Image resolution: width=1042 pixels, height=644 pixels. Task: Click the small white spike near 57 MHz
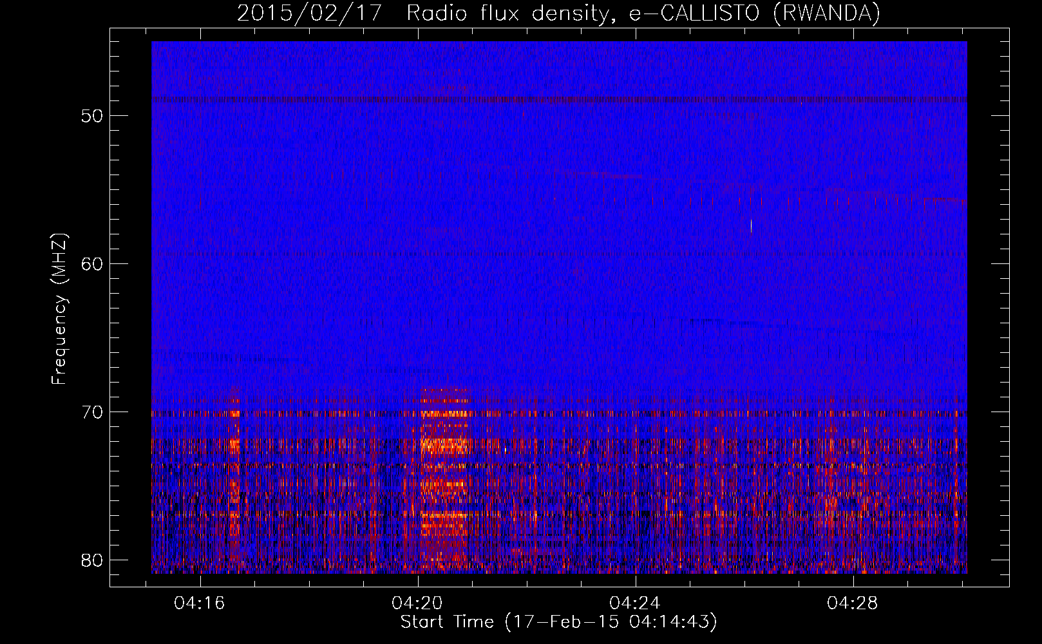(x=751, y=226)
